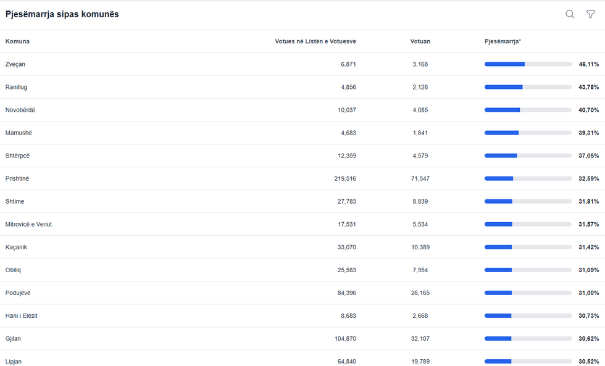
Task: Sort by the Komuna column header
Action: 17,41
